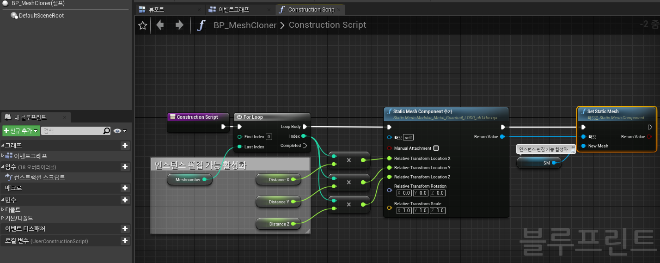The height and width of the screenshot is (263, 660).
Task: Add a new variable with plus icon
Action: click(124, 200)
